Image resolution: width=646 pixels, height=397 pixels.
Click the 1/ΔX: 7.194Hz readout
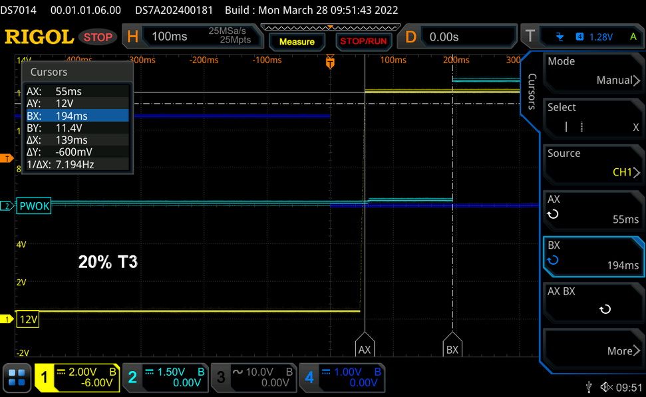point(77,164)
